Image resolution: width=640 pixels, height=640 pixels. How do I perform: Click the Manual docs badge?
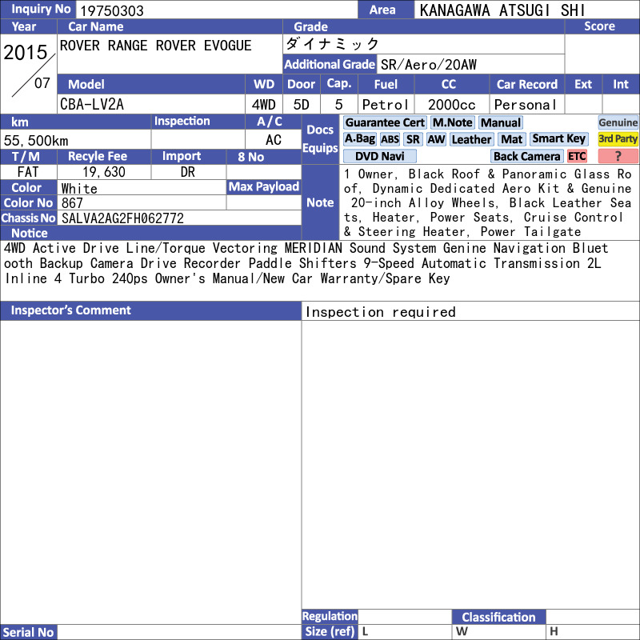point(501,122)
